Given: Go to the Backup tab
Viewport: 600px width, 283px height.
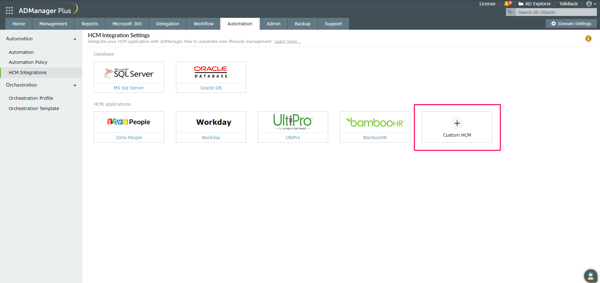Looking at the screenshot, I should pos(302,24).
